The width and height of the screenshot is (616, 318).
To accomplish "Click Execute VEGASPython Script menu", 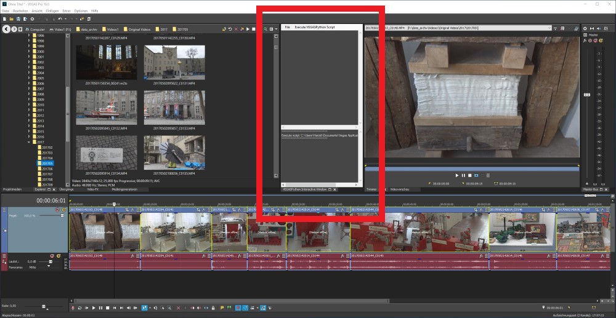I will [314, 28].
